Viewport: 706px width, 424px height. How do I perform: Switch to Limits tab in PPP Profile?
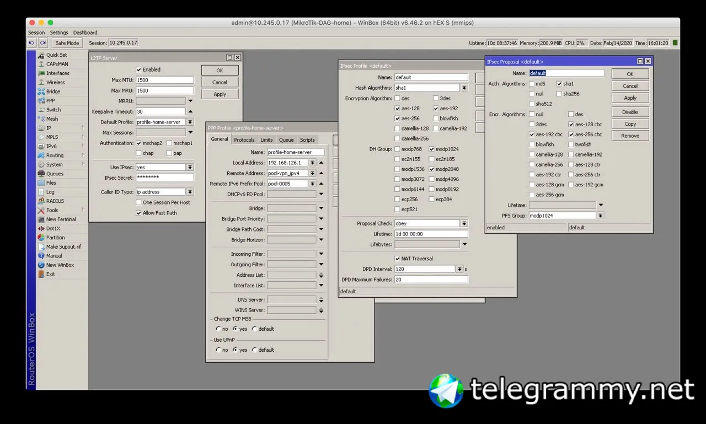[267, 140]
